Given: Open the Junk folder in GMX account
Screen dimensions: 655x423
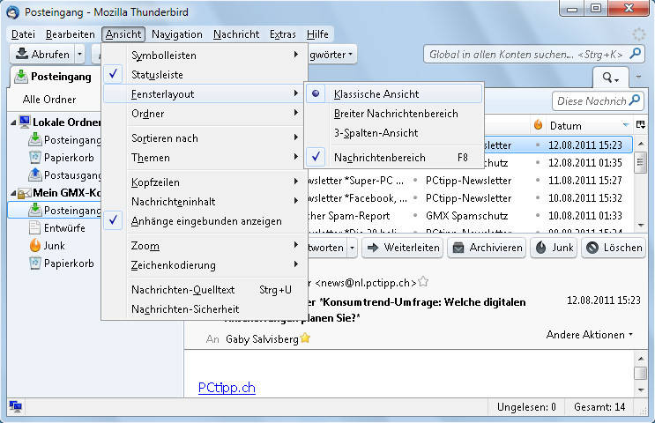Looking at the screenshot, I should [x=48, y=246].
